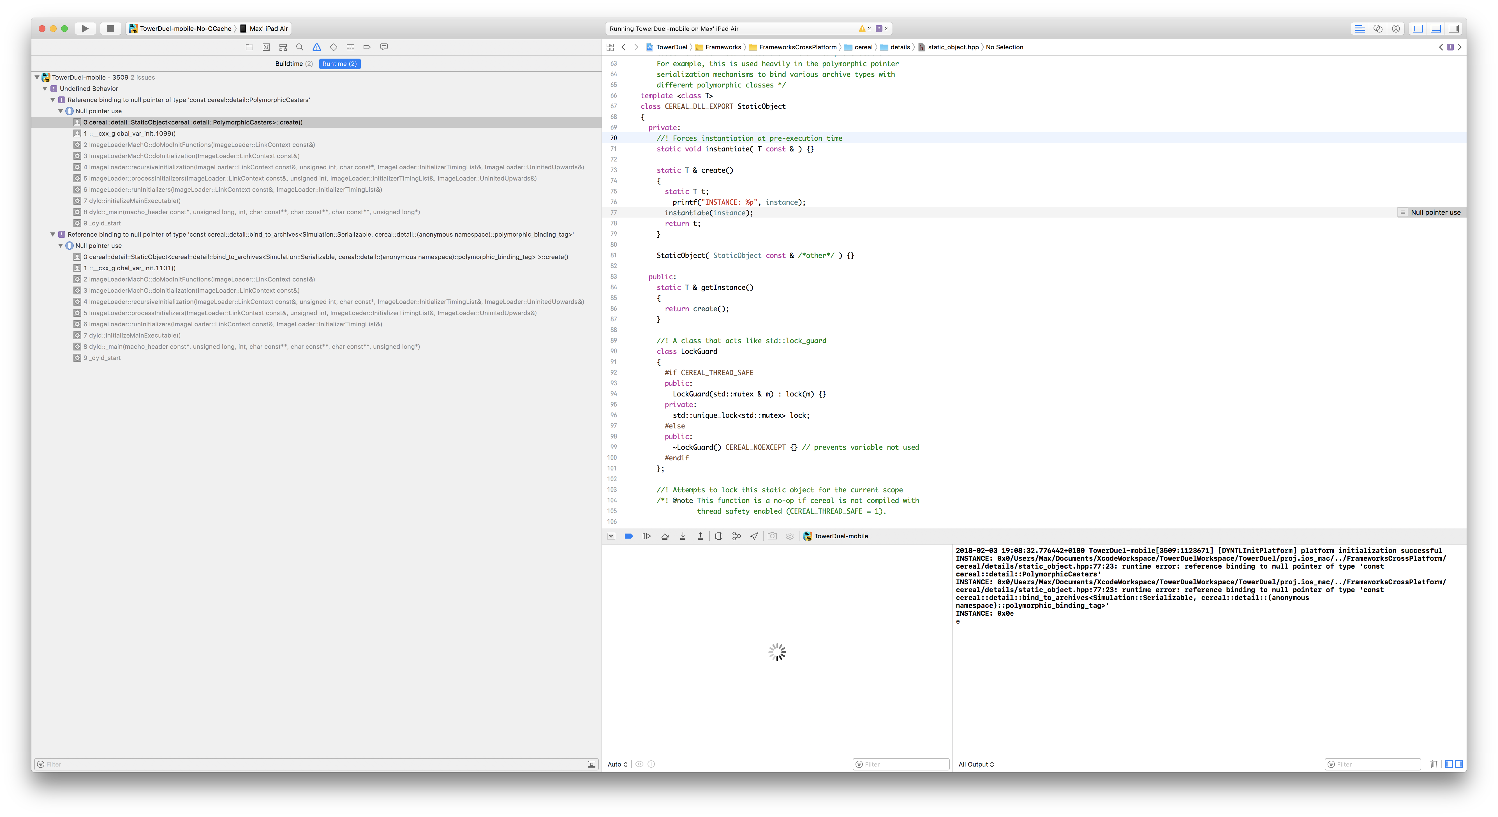Open the Debug View Hierarchy button

[719, 536]
